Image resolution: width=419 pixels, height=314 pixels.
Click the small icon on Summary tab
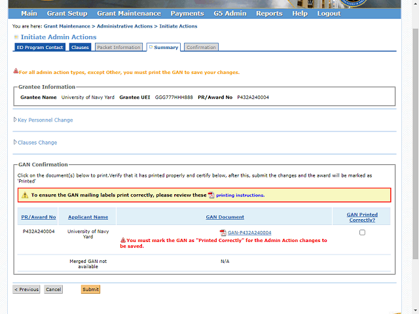coord(151,47)
